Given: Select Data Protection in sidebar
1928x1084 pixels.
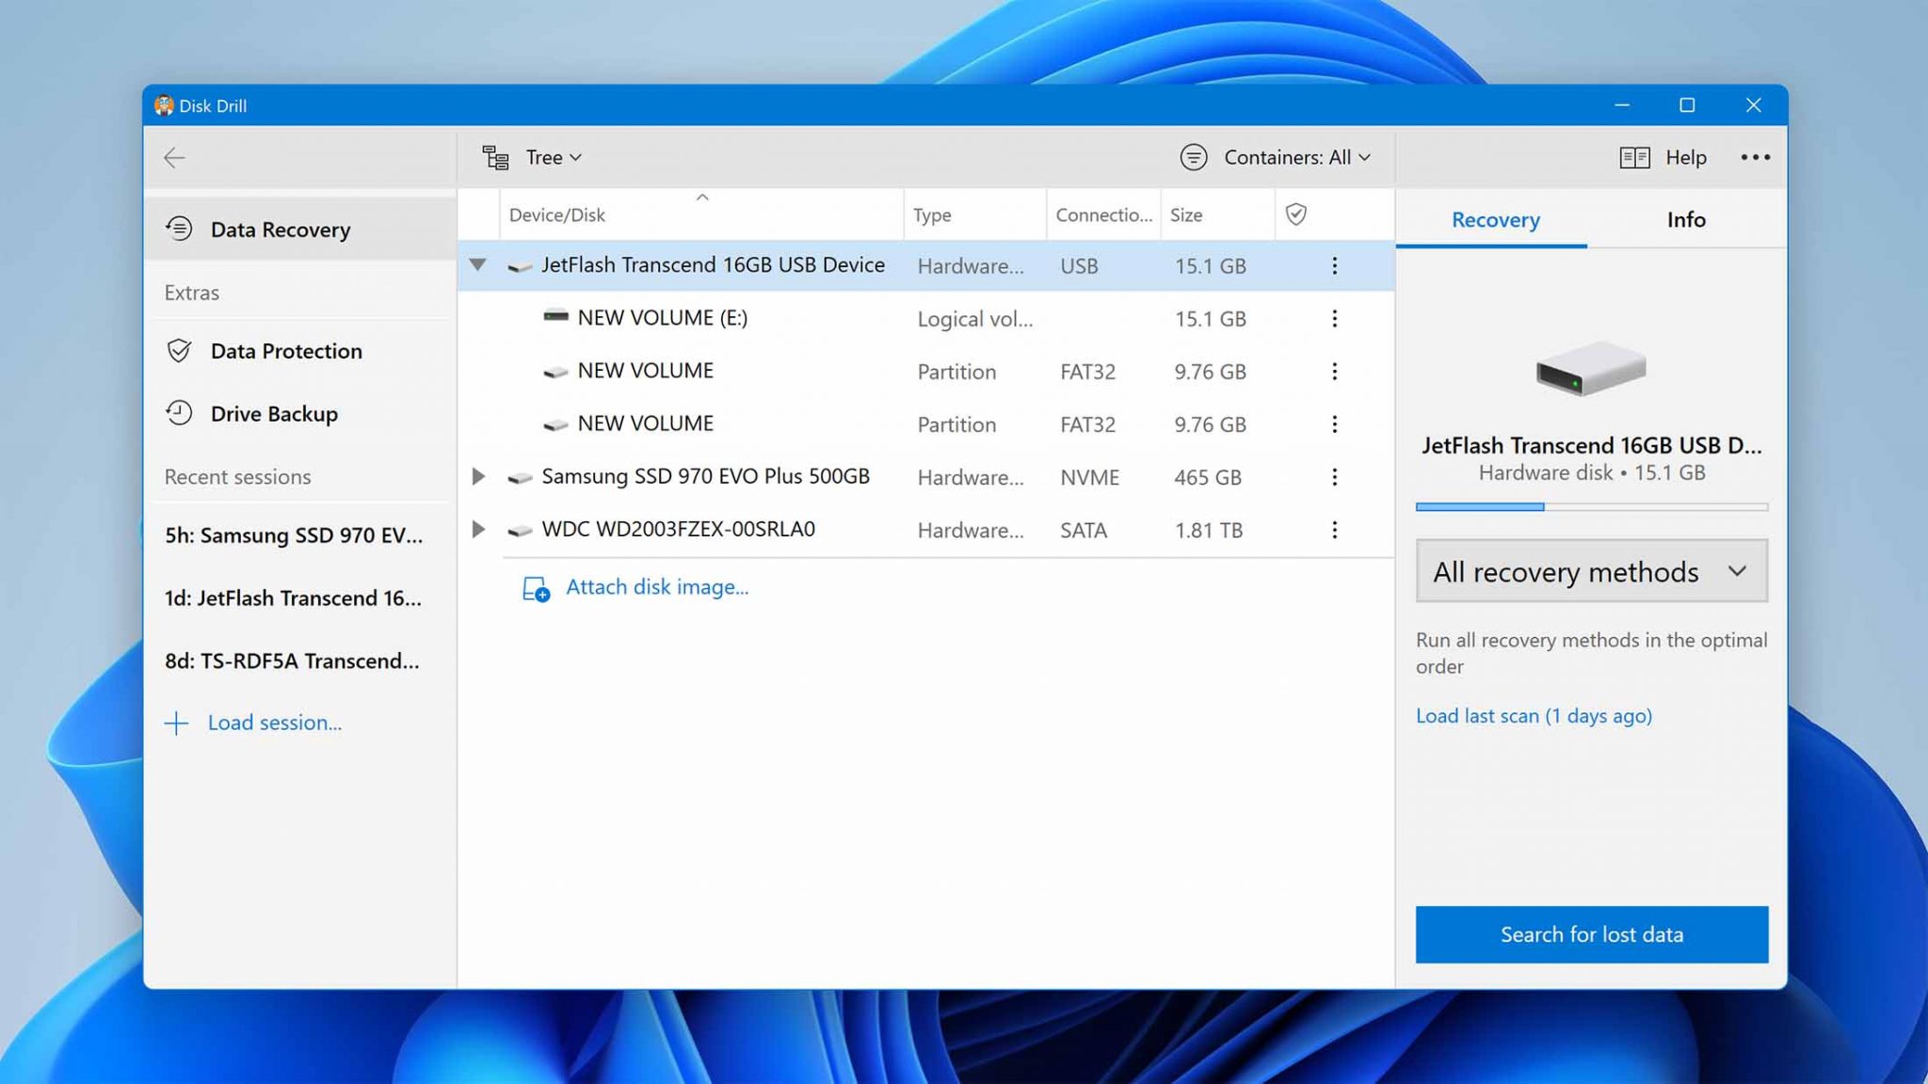Looking at the screenshot, I should tap(301, 351).
